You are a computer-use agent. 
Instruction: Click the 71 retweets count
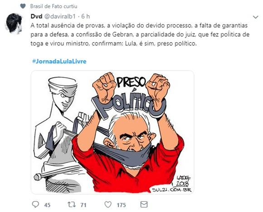coord(83,205)
